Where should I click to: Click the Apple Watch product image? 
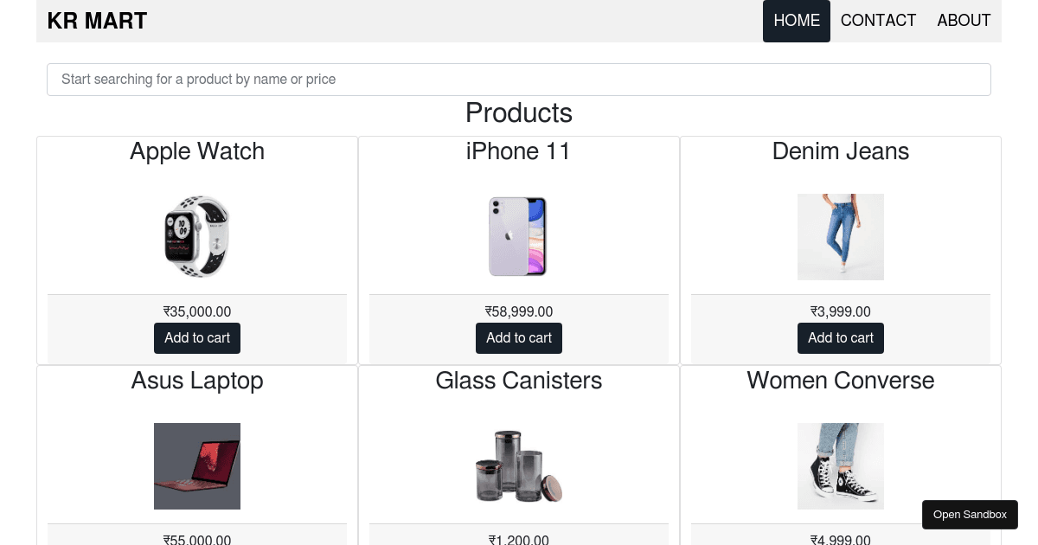pyautogui.click(x=197, y=237)
